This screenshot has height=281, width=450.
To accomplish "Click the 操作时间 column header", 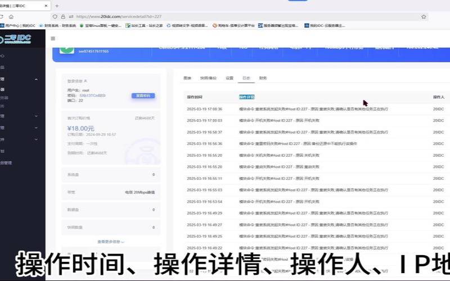I will pos(195,97).
